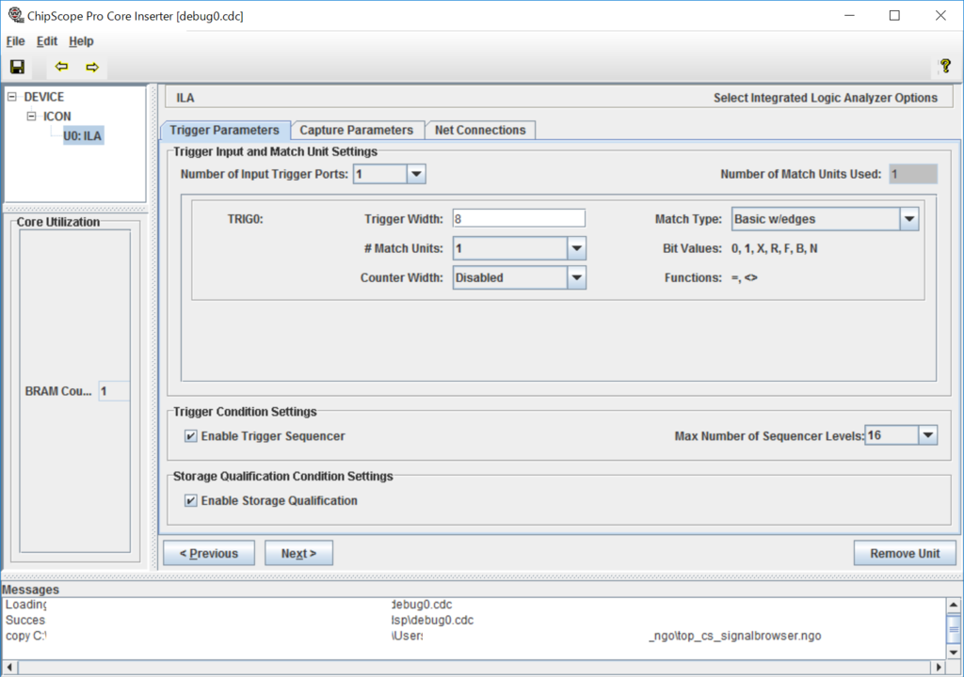Viewport: 964px width, 677px height.
Task: Collapse the DEVICE tree node
Action: 11,97
